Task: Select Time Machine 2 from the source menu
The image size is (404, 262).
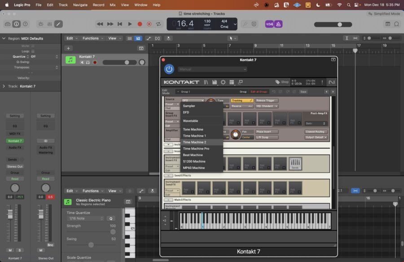Action: [x=195, y=142]
